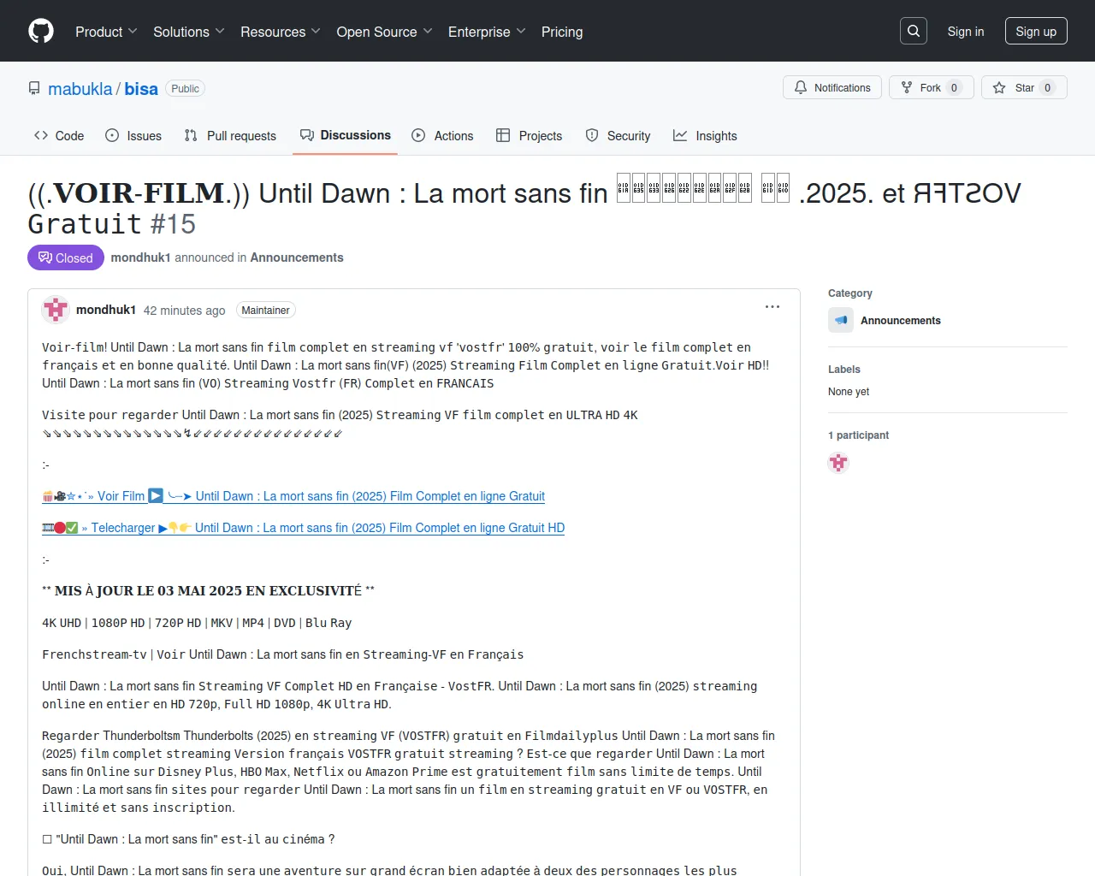This screenshot has width=1095, height=876.
Task: Expand the Enterprise dropdown
Action: 488,32
